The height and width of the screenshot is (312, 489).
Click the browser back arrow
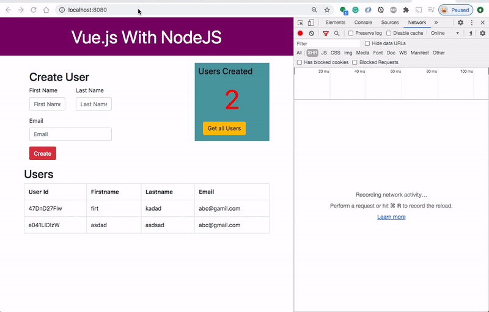point(9,10)
